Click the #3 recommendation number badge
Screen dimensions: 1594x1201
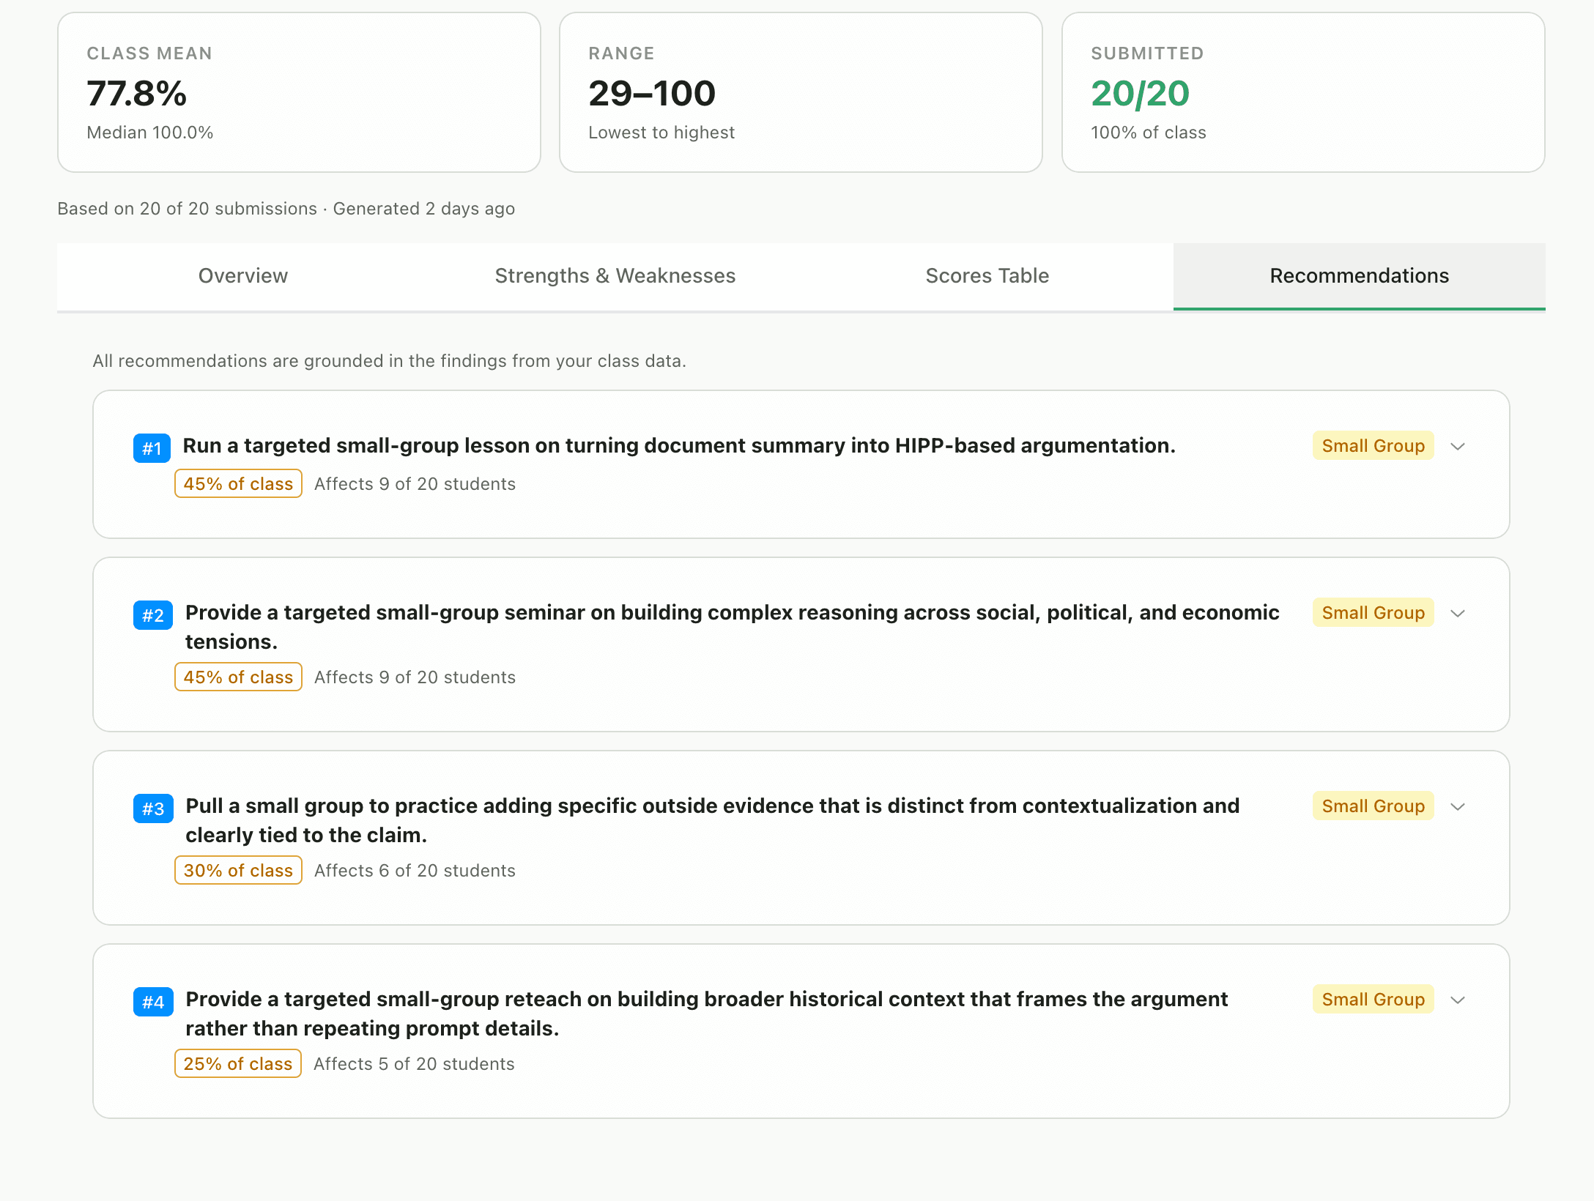(152, 808)
